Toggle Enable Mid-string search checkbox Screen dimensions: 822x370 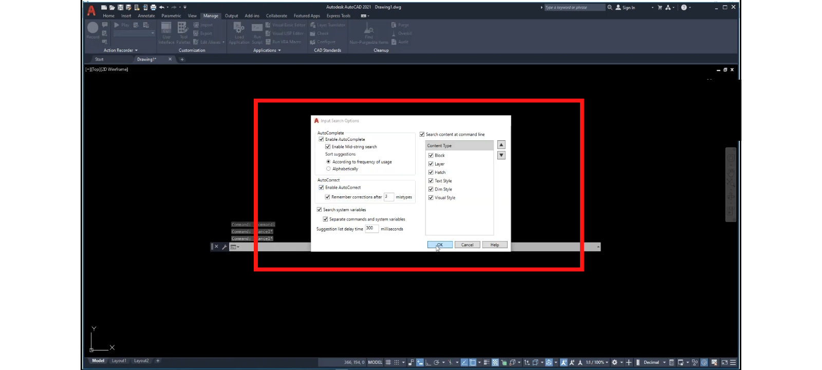point(328,146)
